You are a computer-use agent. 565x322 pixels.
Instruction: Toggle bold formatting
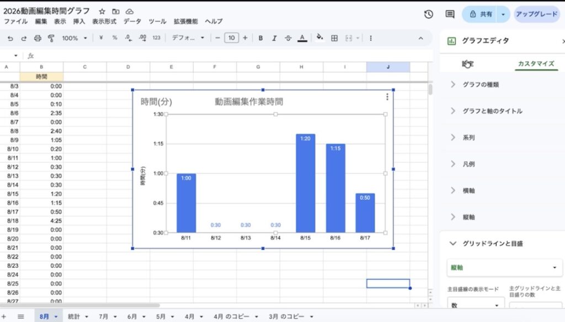(260, 38)
